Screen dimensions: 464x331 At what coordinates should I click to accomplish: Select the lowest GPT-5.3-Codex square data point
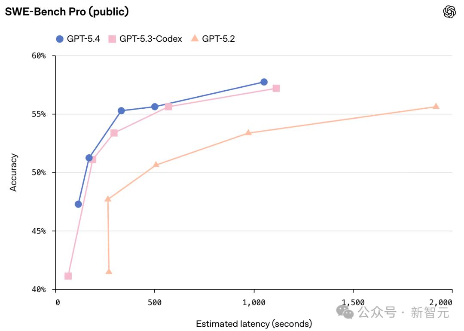click(x=68, y=276)
